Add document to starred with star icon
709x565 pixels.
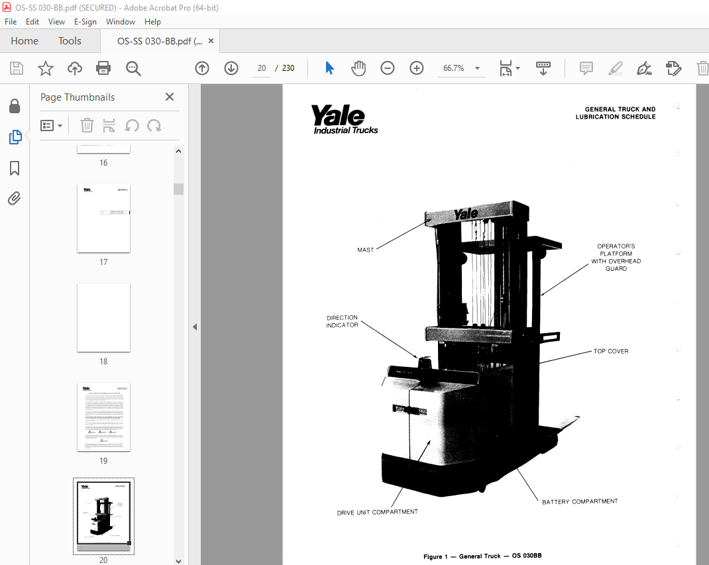(46, 68)
